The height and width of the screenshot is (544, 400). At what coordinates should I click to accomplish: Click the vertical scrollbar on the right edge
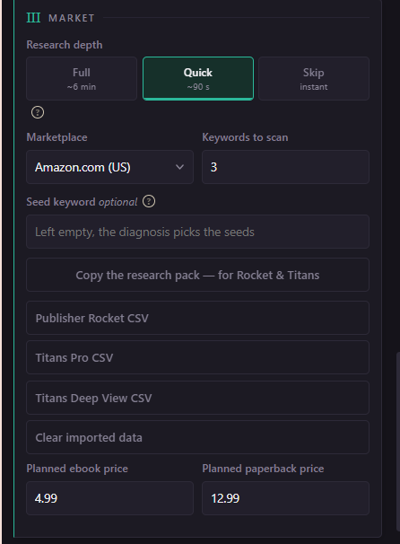(398, 442)
